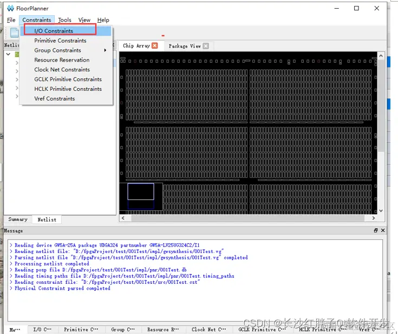The image size is (398, 334).
Task: Click the new file toolbar icon
Action: [x=14, y=32]
